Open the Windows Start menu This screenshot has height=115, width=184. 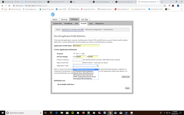3,113
